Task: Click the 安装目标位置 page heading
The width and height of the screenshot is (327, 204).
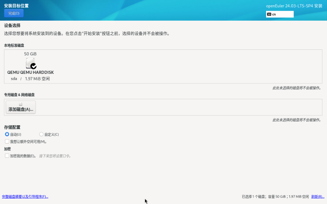Action: click(16, 6)
